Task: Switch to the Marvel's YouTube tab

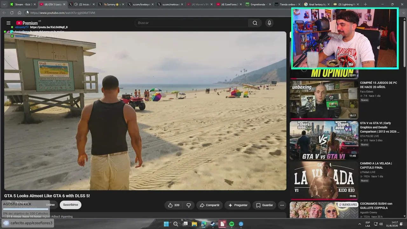Action: [x=200, y=4]
